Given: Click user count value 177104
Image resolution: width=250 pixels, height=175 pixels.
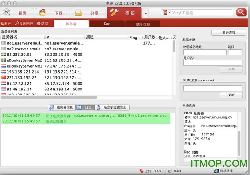Looking at the screenshot, I should tap(208, 135).
